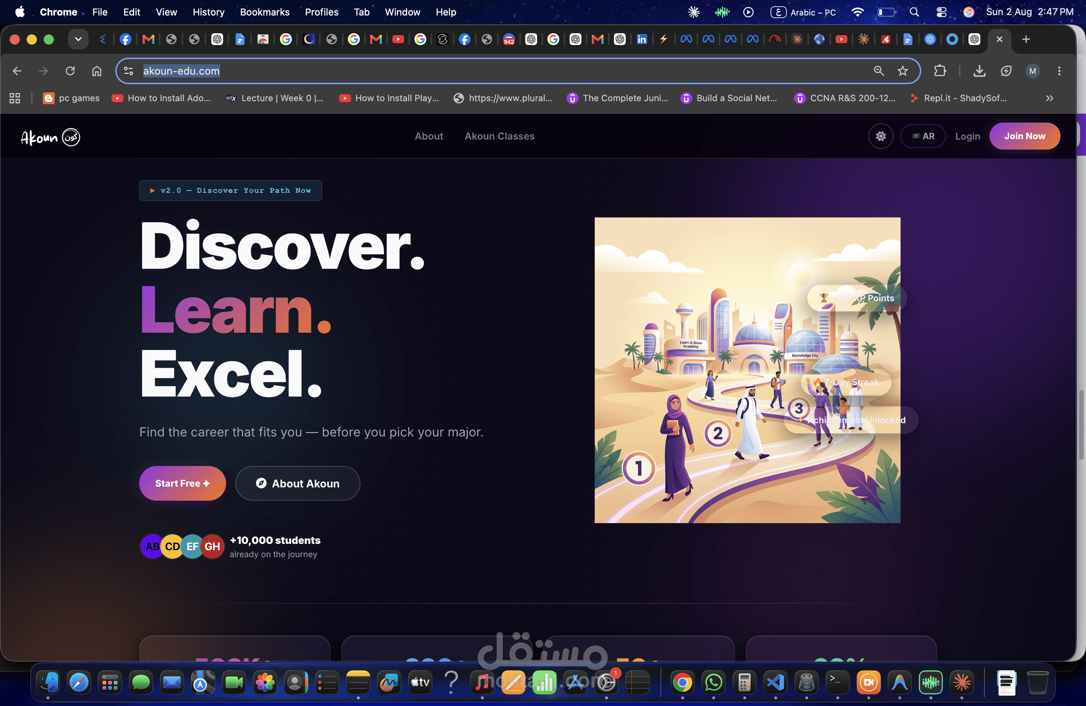The image size is (1086, 706).
Task: Open the CCNA R&S 200-12 bookmark
Action: tap(845, 98)
